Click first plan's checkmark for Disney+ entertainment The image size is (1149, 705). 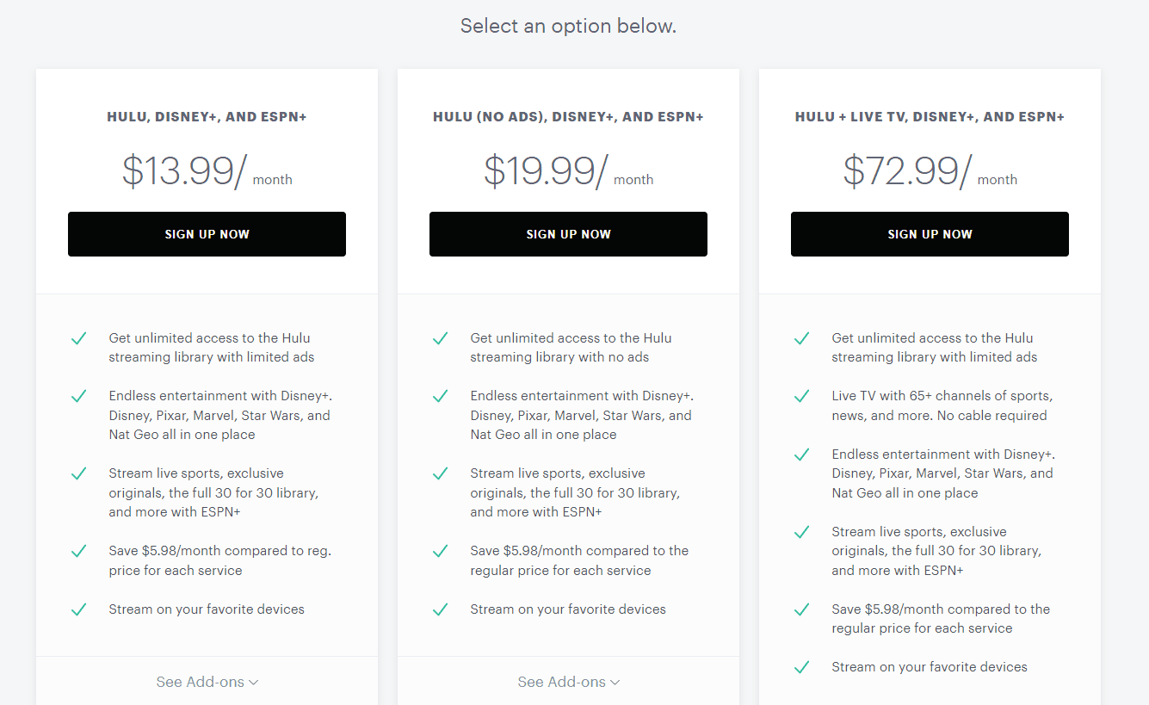point(78,396)
